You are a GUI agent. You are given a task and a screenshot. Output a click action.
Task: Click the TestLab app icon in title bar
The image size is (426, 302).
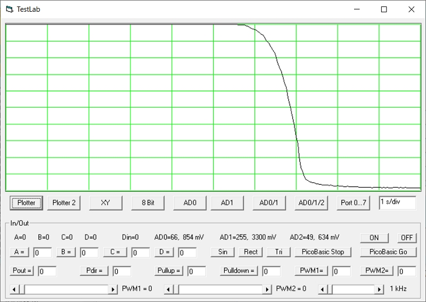(9, 9)
